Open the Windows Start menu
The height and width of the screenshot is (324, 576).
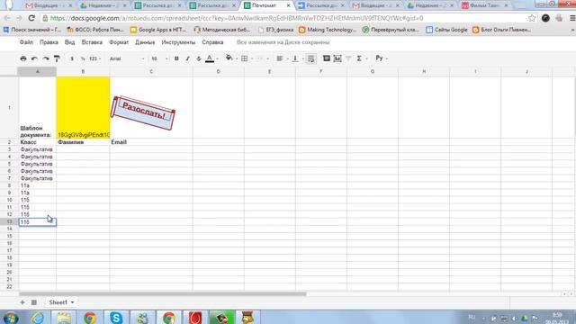tap(10, 318)
